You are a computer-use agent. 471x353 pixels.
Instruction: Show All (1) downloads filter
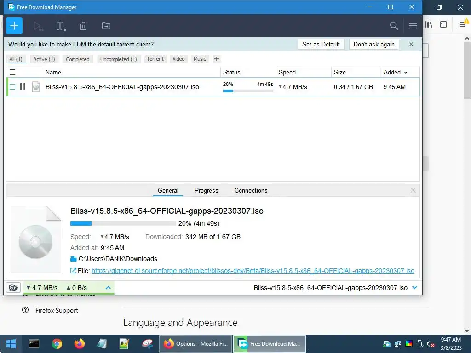pyautogui.click(x=16, y=59)
